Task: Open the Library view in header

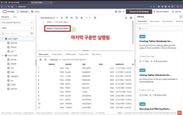Action: coord(35,12)
